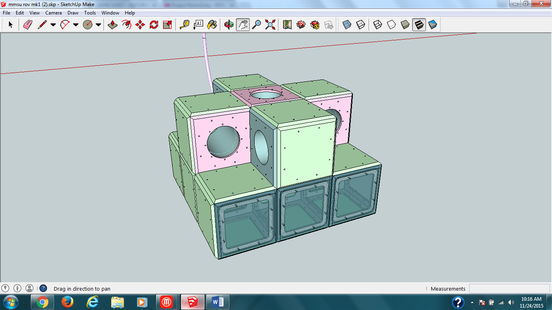Click the sign-in person status icon
The width and height of the screenshot is (552, 310).
[x=29, y=288]
